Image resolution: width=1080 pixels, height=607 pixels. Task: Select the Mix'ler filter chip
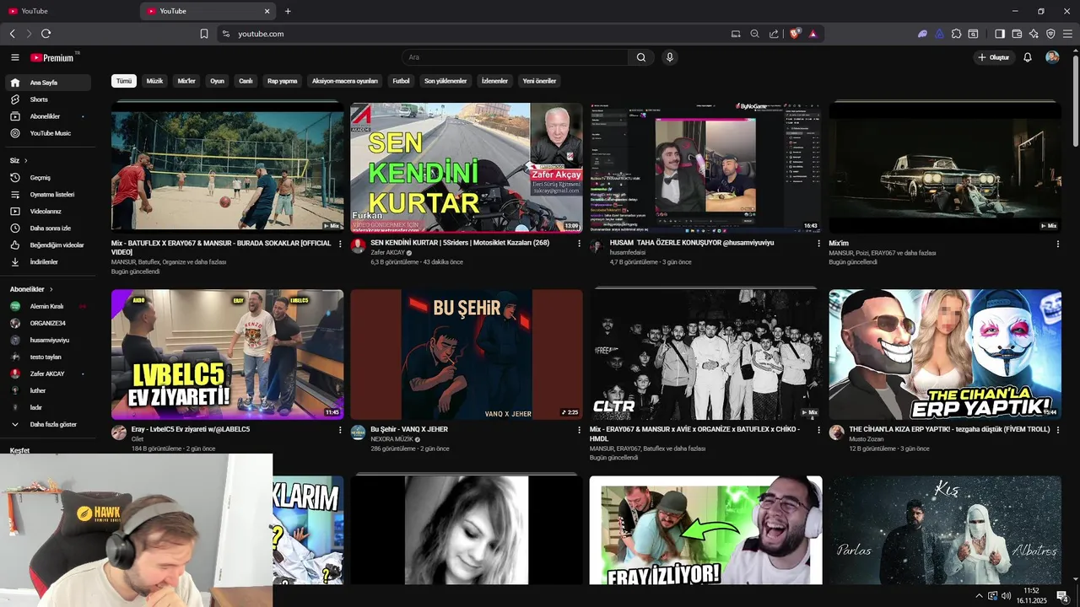coord(186,81)
